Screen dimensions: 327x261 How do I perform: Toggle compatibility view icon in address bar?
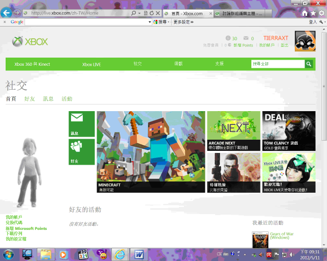[x=146, y=13]
